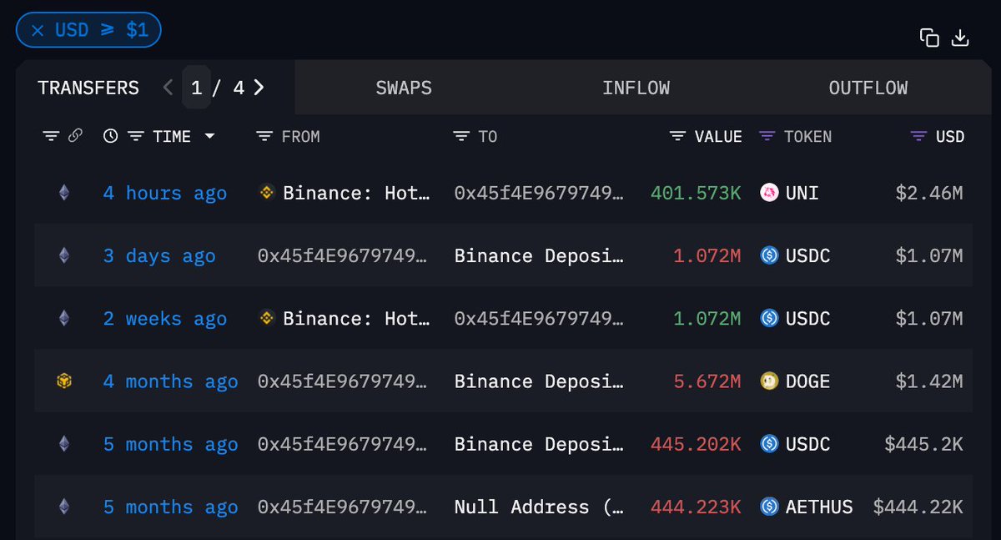Open recipient address in UNI row
1001x540 pixels.
click(539, 194)
